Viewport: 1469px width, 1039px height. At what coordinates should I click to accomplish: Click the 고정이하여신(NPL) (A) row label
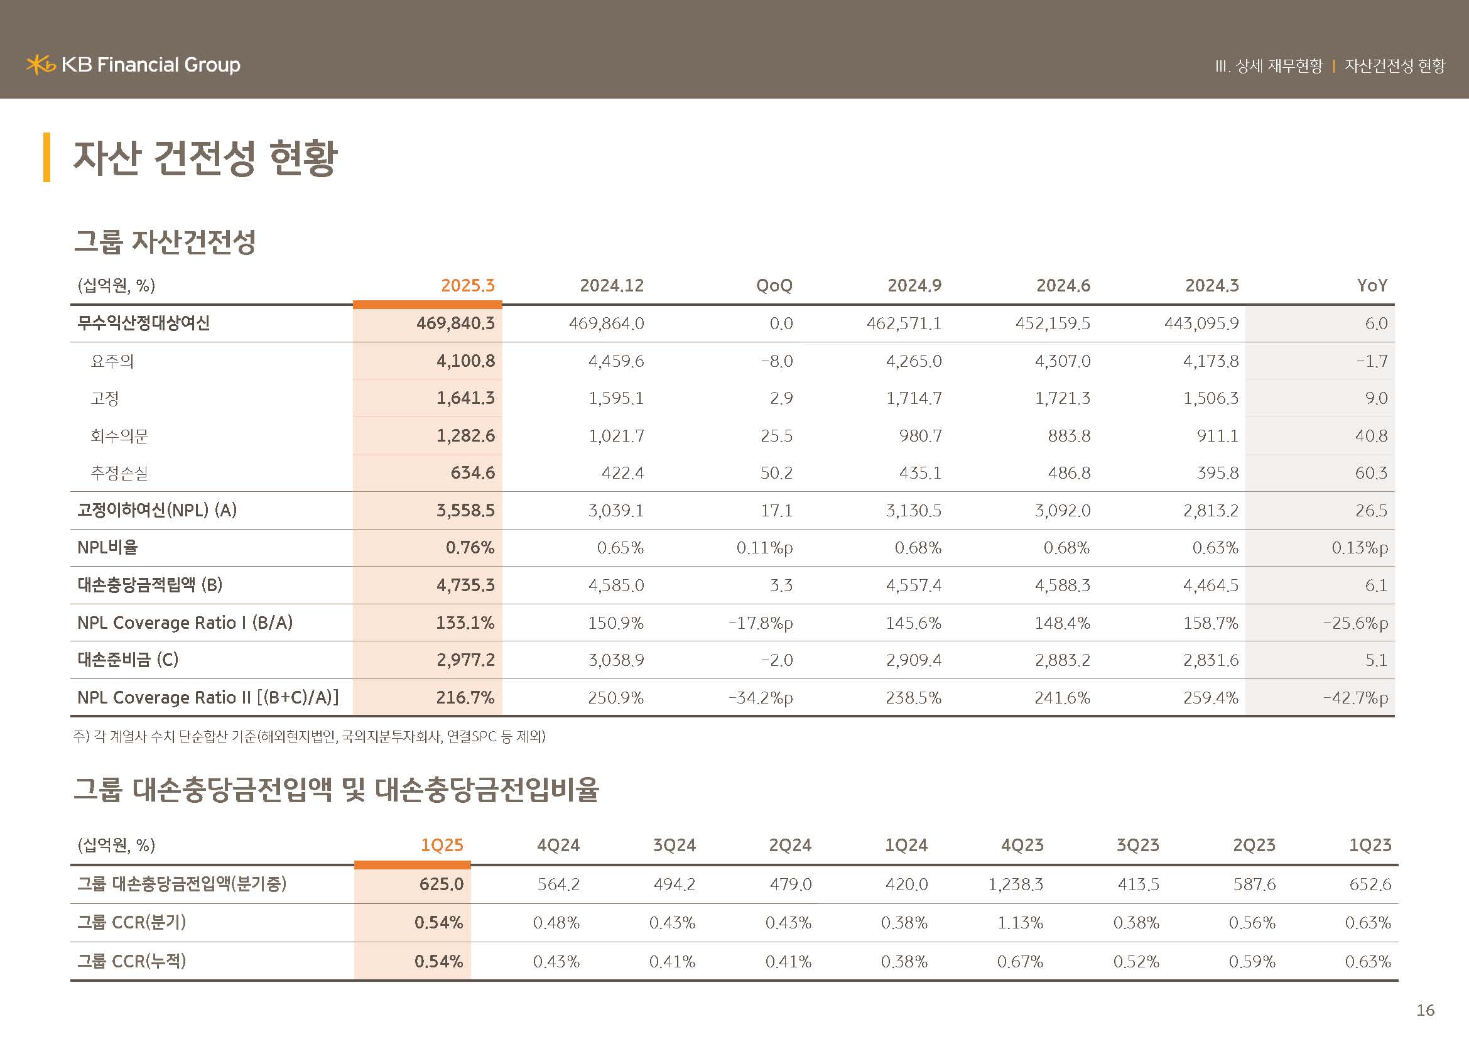point(157,511)
